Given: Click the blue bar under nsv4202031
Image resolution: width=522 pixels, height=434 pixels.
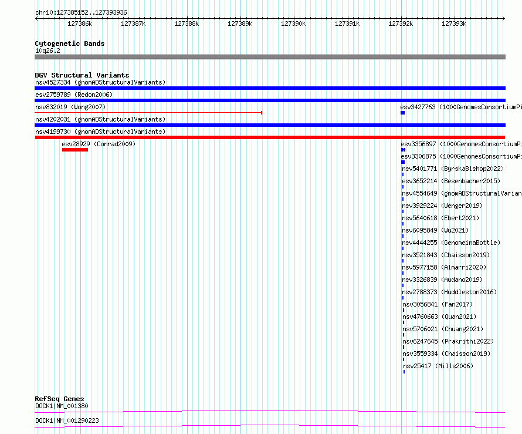Looking at the screenshot, I should pos(270,125).
